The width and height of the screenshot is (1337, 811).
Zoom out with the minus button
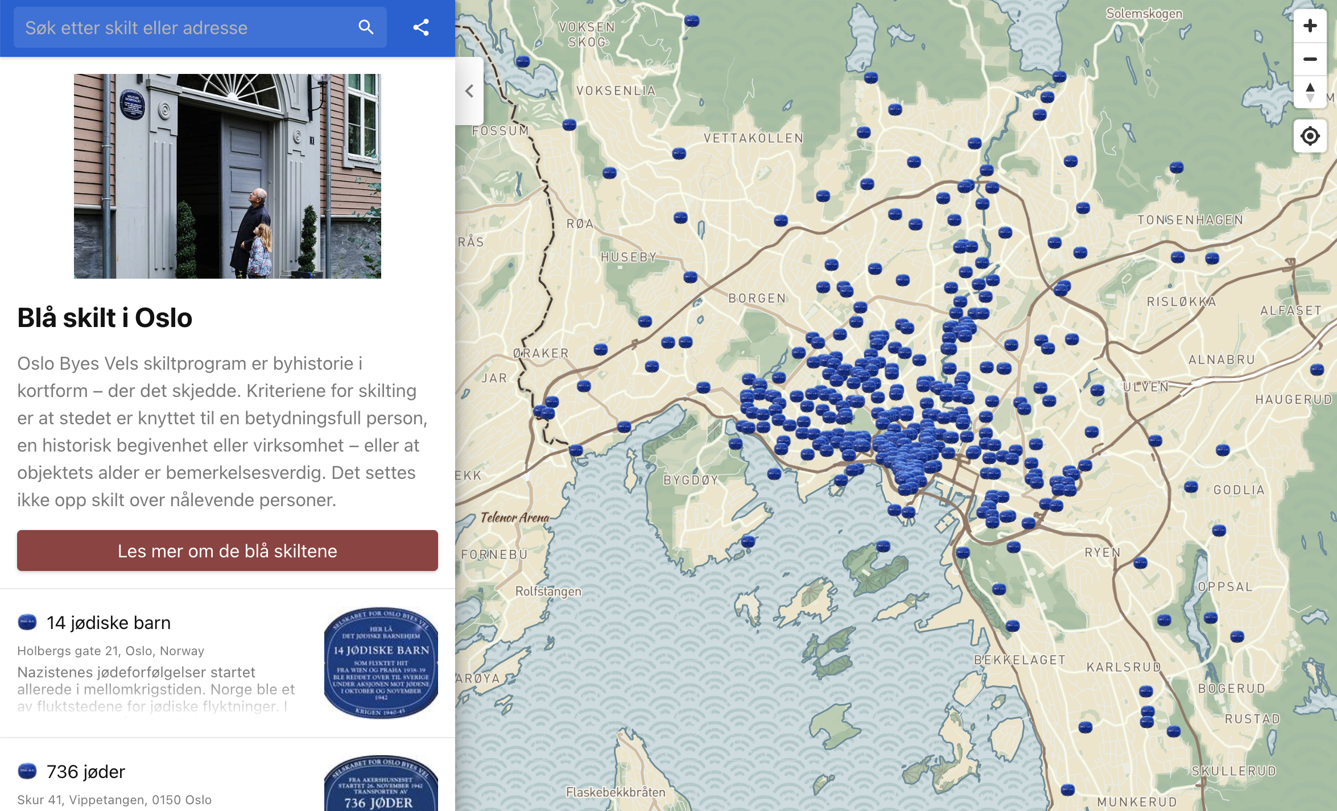pyautogui.click(x=1310, y=59)
